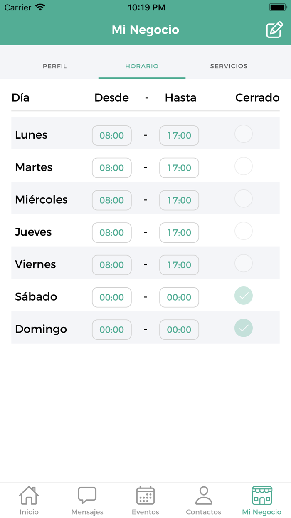Open the Desde time selector for Domingo

click(111, 329)
